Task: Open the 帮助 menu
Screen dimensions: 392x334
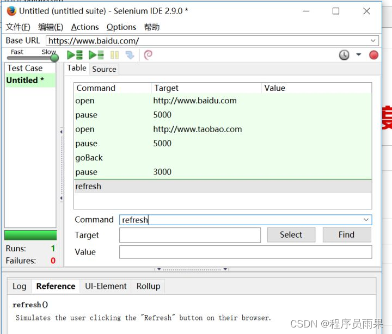Action: tap(152, 27)
